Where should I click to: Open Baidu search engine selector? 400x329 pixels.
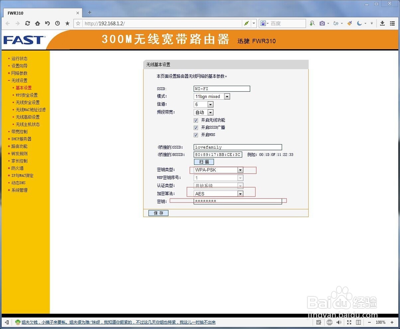tap(264, 24)
